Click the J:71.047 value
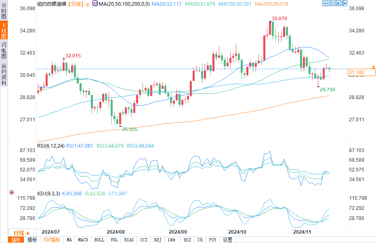Viewport: 376px width, 243px height. [x=118, y=194]
